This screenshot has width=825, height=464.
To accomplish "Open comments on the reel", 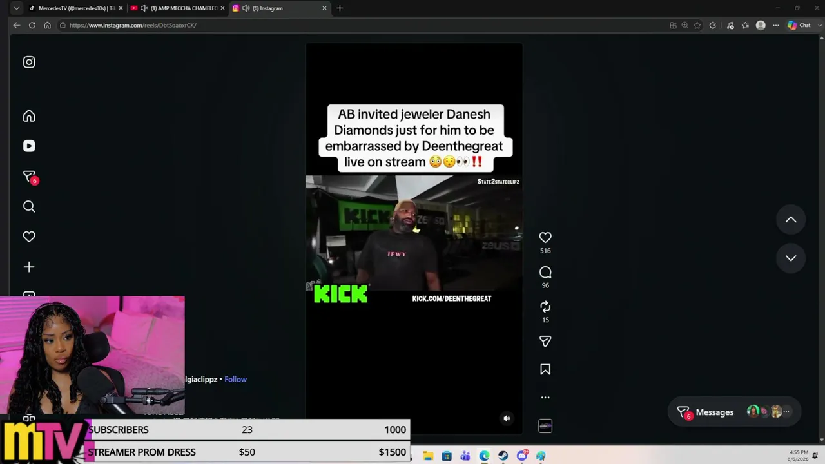I will [x=545, y=272].
